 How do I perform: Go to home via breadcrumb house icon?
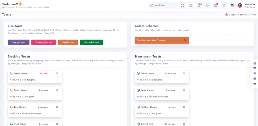pos(226,14)
